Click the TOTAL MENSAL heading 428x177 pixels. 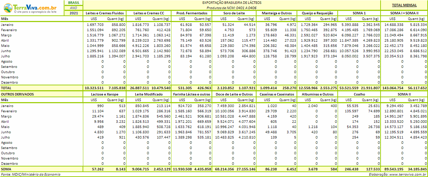404,5
